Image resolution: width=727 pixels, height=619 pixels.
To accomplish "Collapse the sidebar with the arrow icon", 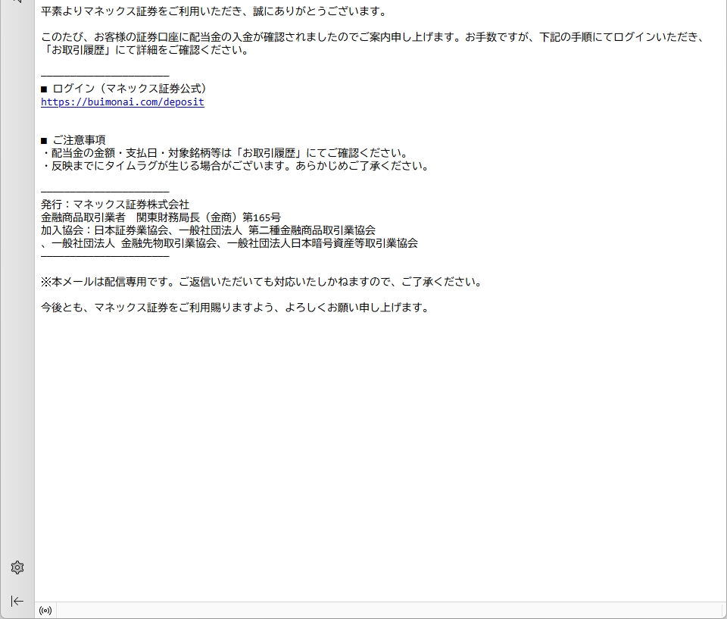I will pyautogui.click(x=17, y=601).
